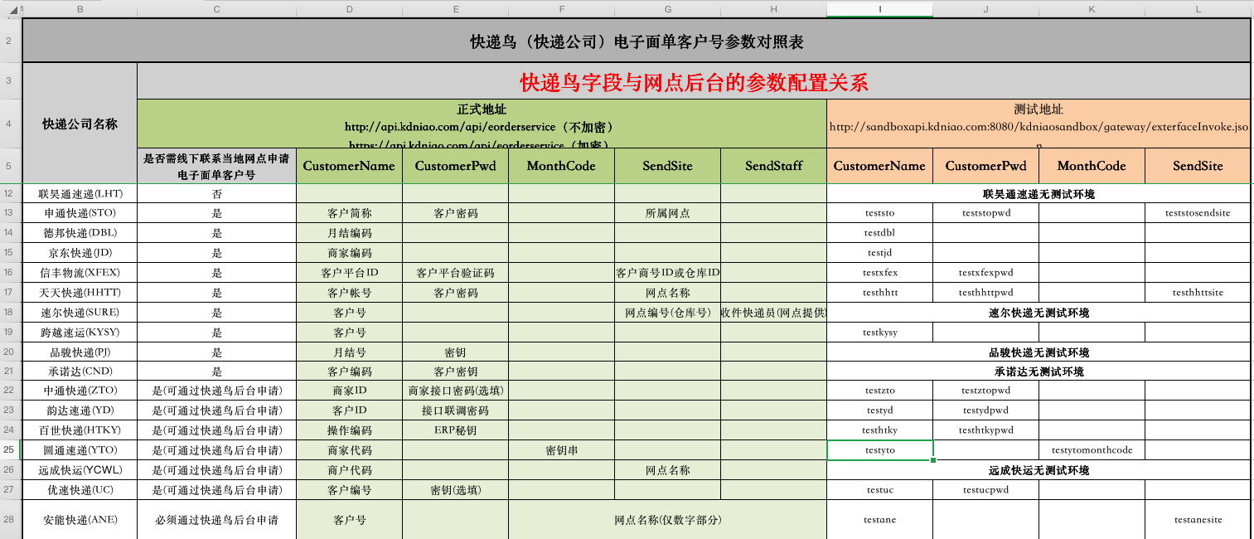Screen dimensions: 1254x539
Task: Click the 申通快递(STO) cell
Action: (80, 213)
